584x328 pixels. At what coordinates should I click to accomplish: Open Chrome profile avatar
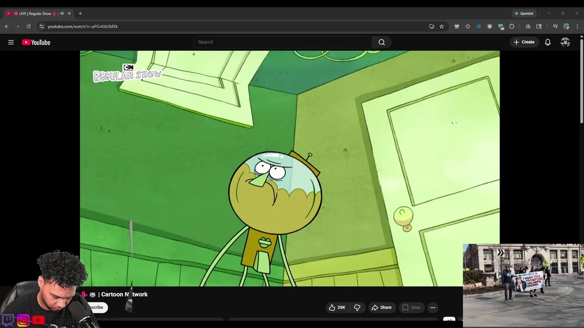(x=566, y=26)
